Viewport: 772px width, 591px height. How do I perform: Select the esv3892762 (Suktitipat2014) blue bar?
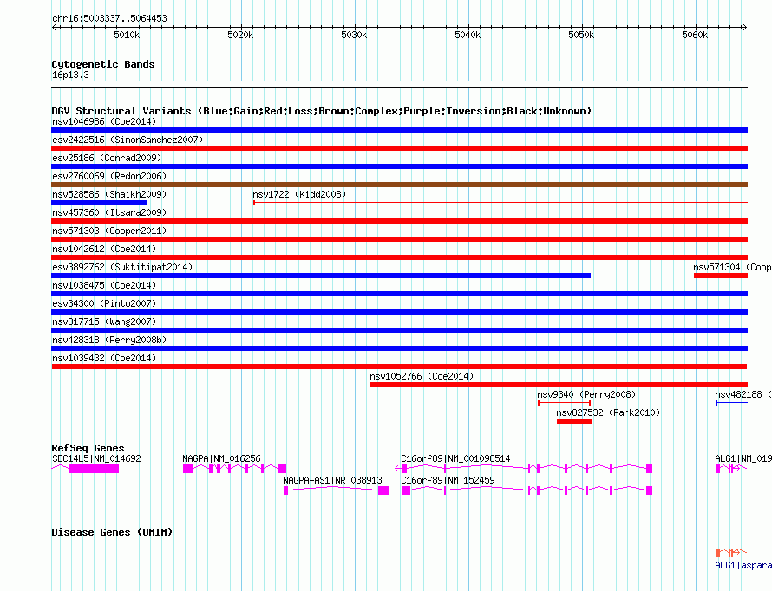tap(321, 276)
